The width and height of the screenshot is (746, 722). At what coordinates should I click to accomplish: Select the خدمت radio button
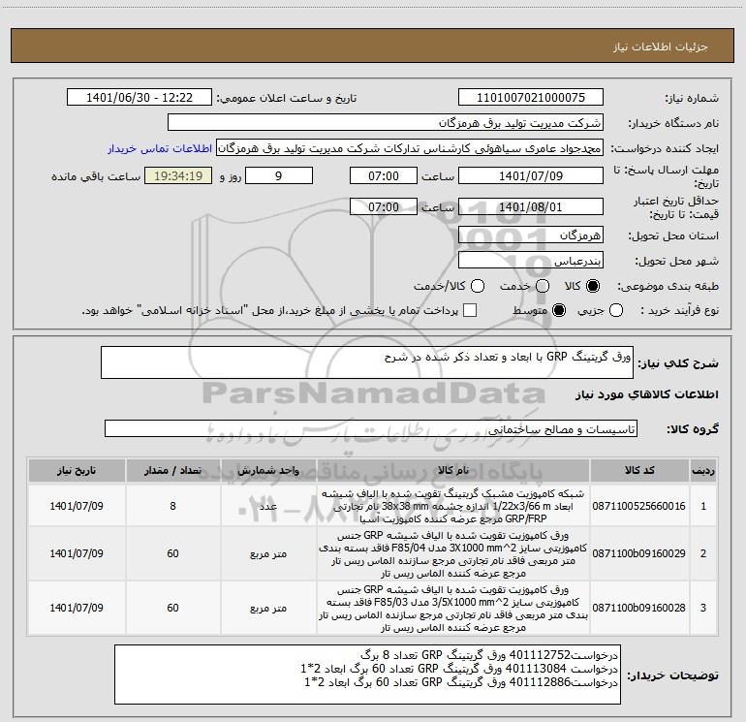[x=543, y=286]
